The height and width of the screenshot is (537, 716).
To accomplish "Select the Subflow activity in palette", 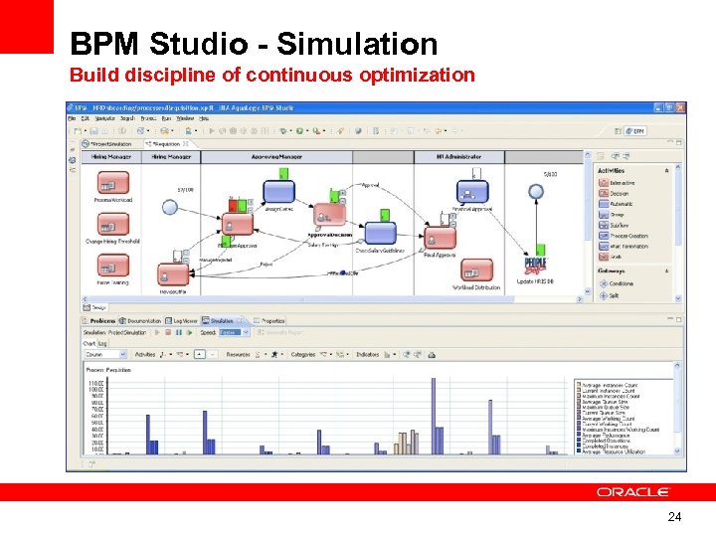I will (x=614, y=225).
